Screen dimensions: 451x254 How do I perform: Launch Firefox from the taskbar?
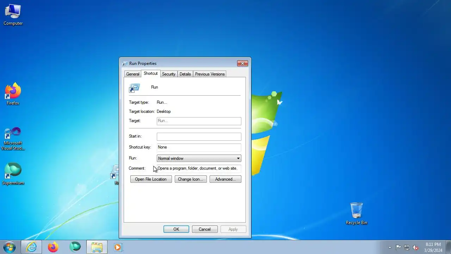(x=53, y=247)
